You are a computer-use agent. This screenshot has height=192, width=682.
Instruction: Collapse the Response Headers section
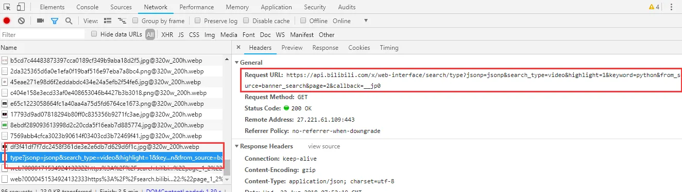237,146
